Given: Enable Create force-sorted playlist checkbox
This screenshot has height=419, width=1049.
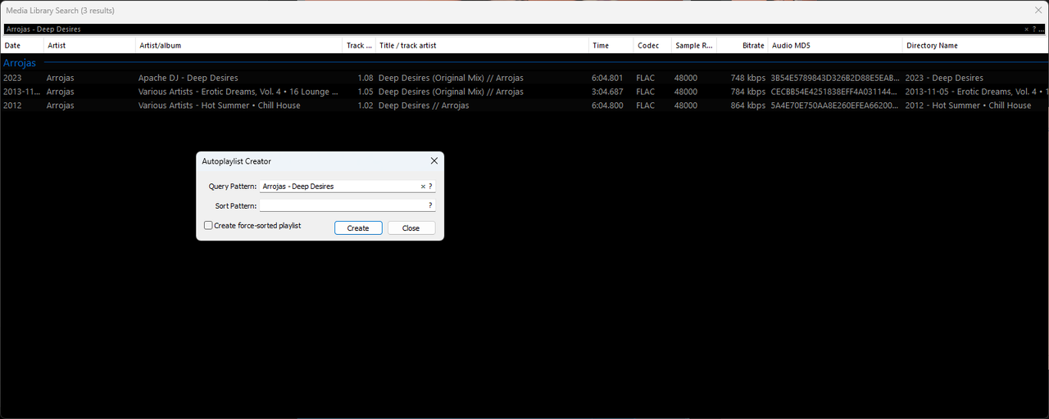Looking at the screenshot, I should (208, 225).
